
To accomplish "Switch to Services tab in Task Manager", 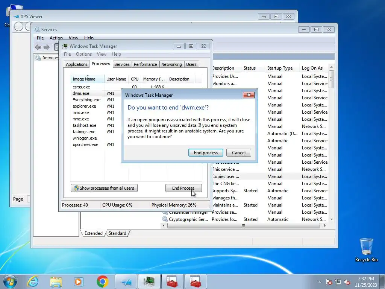I will click(x=122, y=64).
